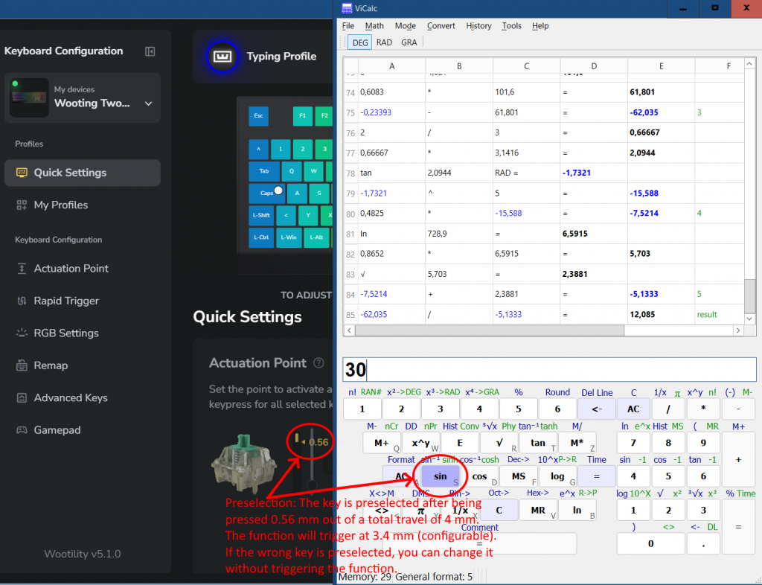Open the Gamepad configuration
The image size is (762, 585).
tap(57, 430)
